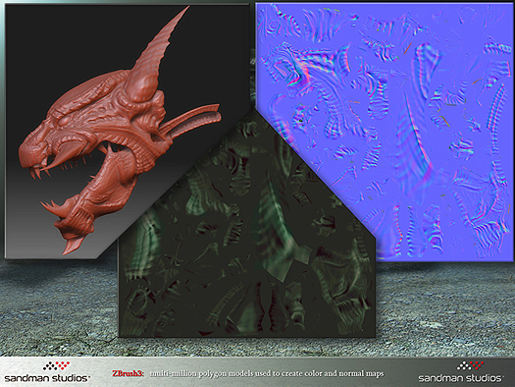Click the dragon's tongue hanging below the jaw
Image resolution: width=515 pixels, height=387 pixels.
tap(73, 247)
